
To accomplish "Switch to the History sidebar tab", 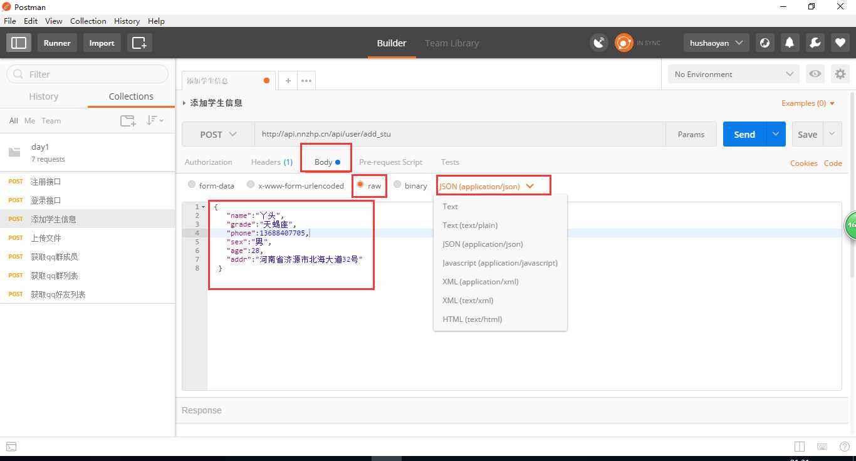I will pos(44,96).
